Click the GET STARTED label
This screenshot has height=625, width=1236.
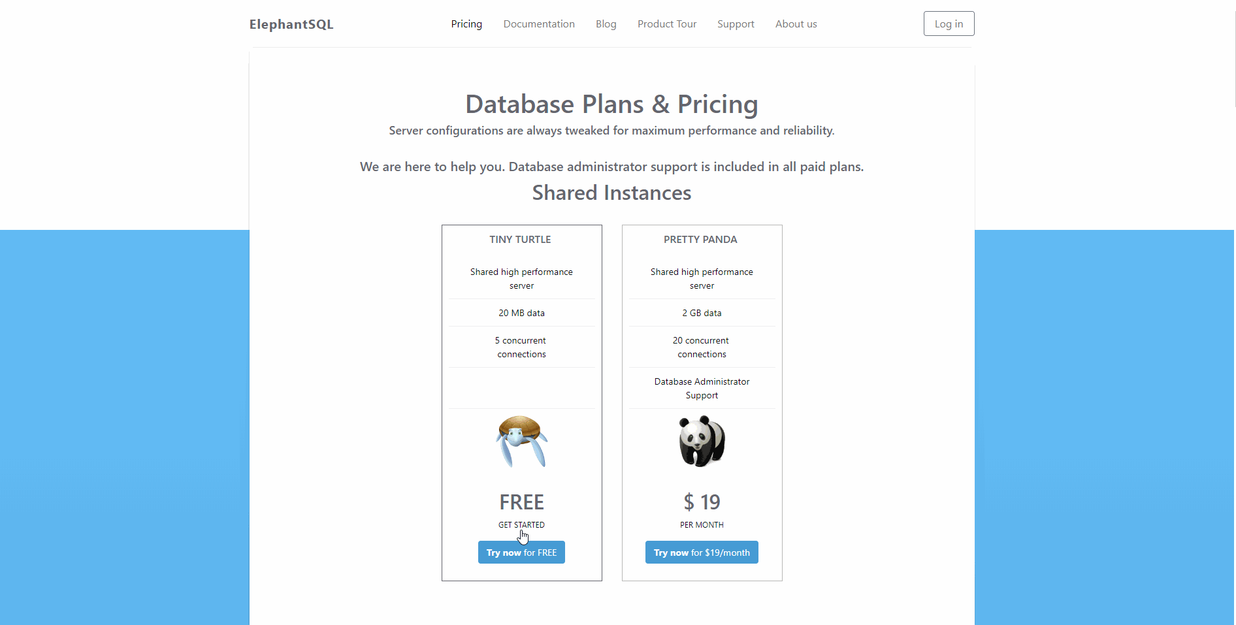tap(521, 524)
